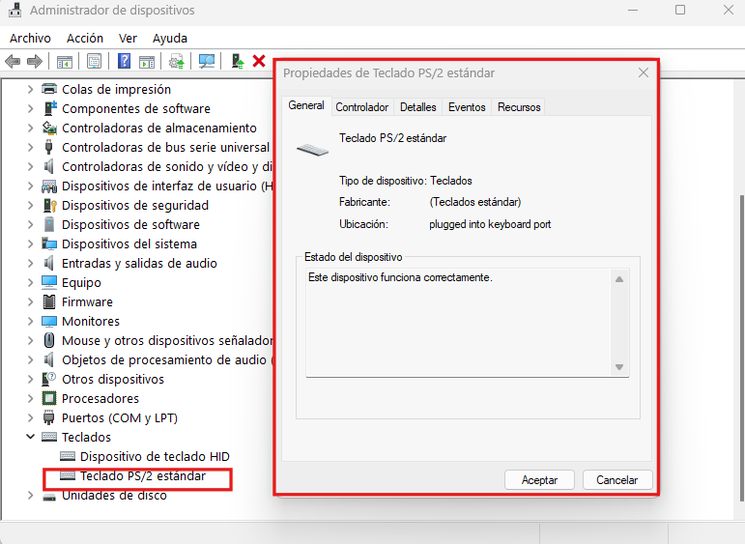745x544 pixels.
Task: Switch to the Eventos tab
Action: (x=467, y=107)
